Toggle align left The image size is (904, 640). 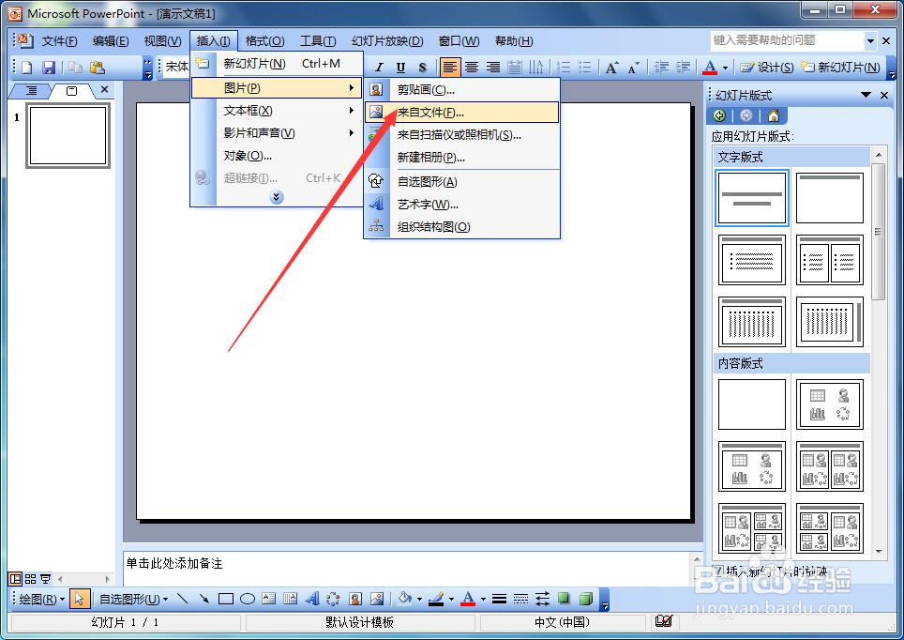coord(450,68)
